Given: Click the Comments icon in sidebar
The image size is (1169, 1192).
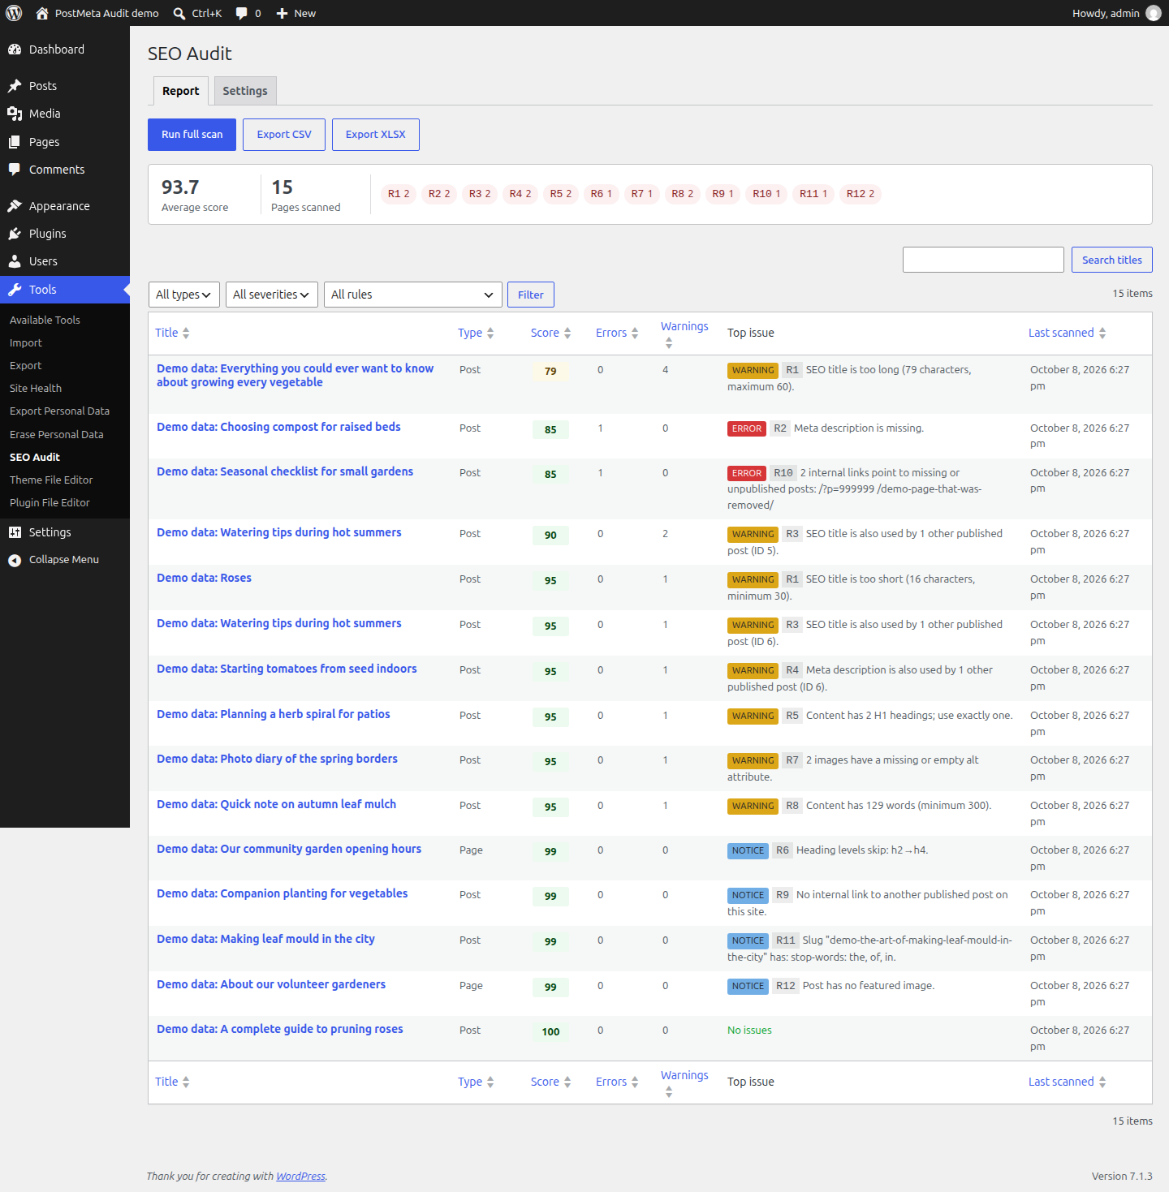Looking at the screenshot, I should point(15,170).
